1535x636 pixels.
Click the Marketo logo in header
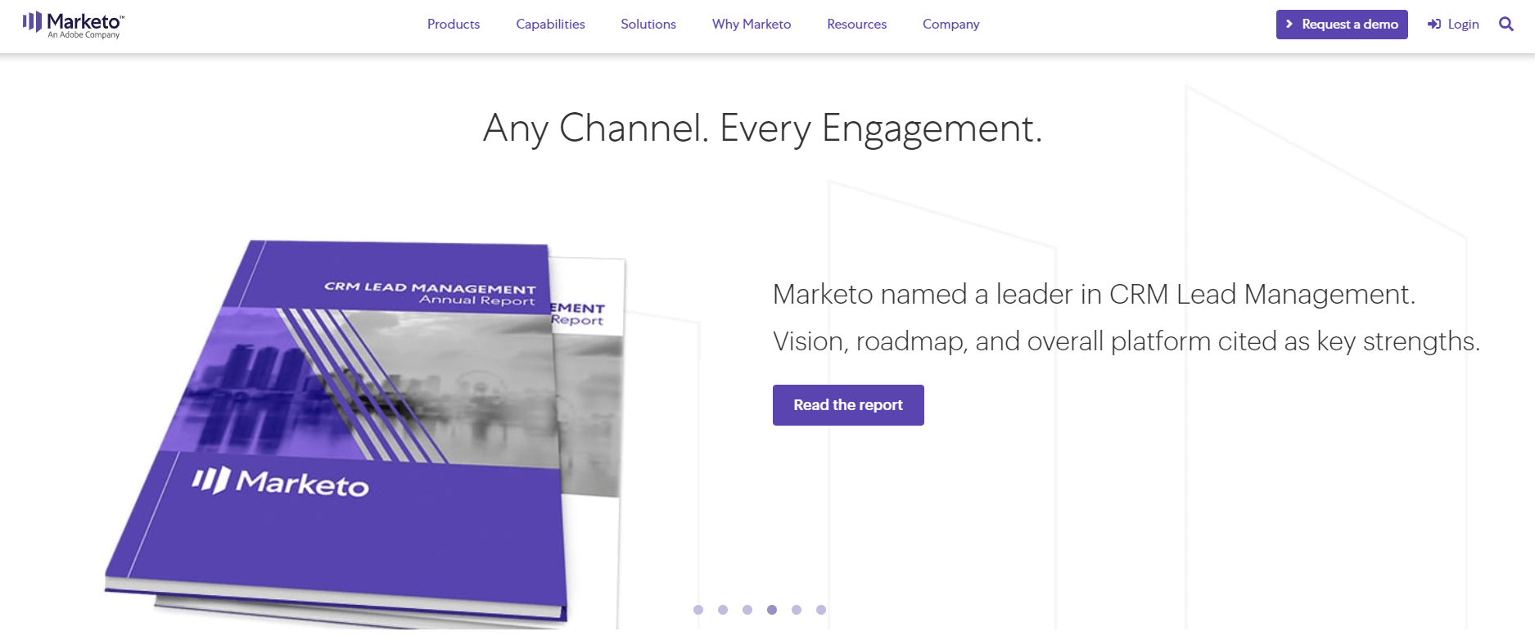click(73, 25)
